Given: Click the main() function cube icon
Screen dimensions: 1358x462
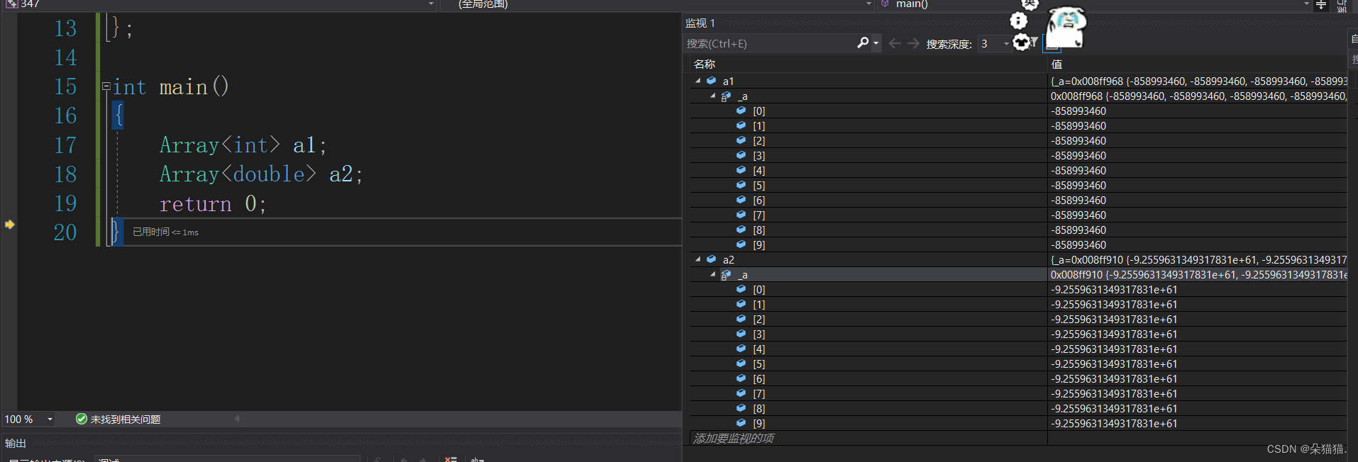Looking at the screenshot, I should click(885, 4).
